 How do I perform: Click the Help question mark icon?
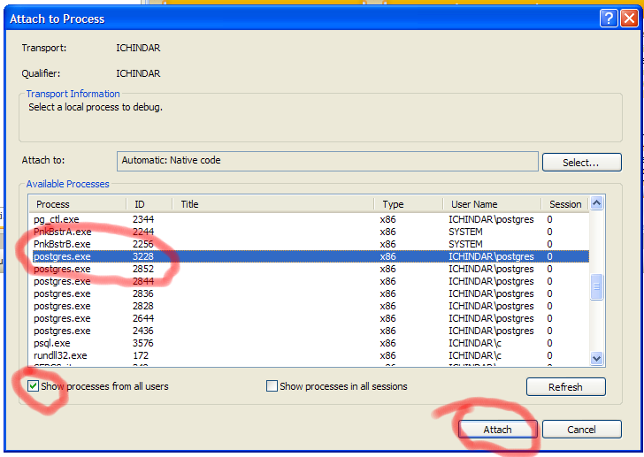point(607,18)
